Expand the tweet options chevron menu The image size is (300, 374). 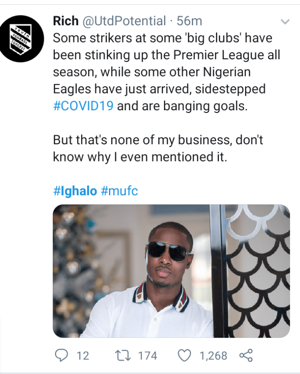point(285,21)
